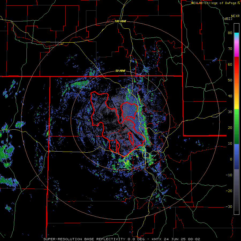Click the 70 dBZ scale value
Image resolution: width=241 pixels, height=241 pixels.
click(230, 49)
